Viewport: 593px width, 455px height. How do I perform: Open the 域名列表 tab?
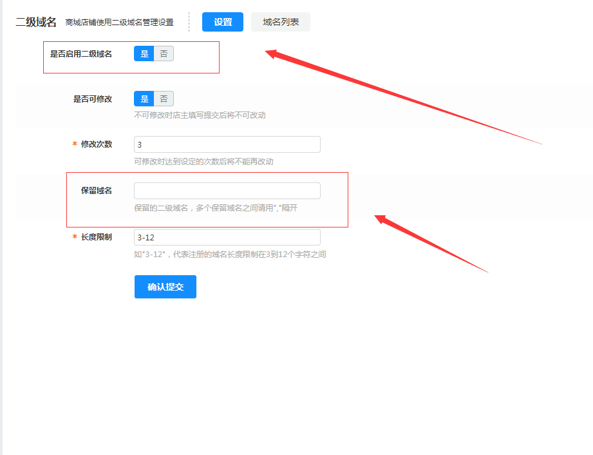pos(281,22)
